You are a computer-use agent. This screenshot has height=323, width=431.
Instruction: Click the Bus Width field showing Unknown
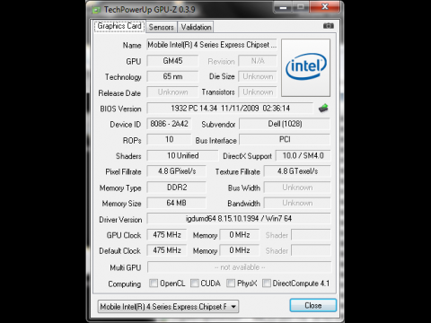pyautogui.click(x=297, y=188)
